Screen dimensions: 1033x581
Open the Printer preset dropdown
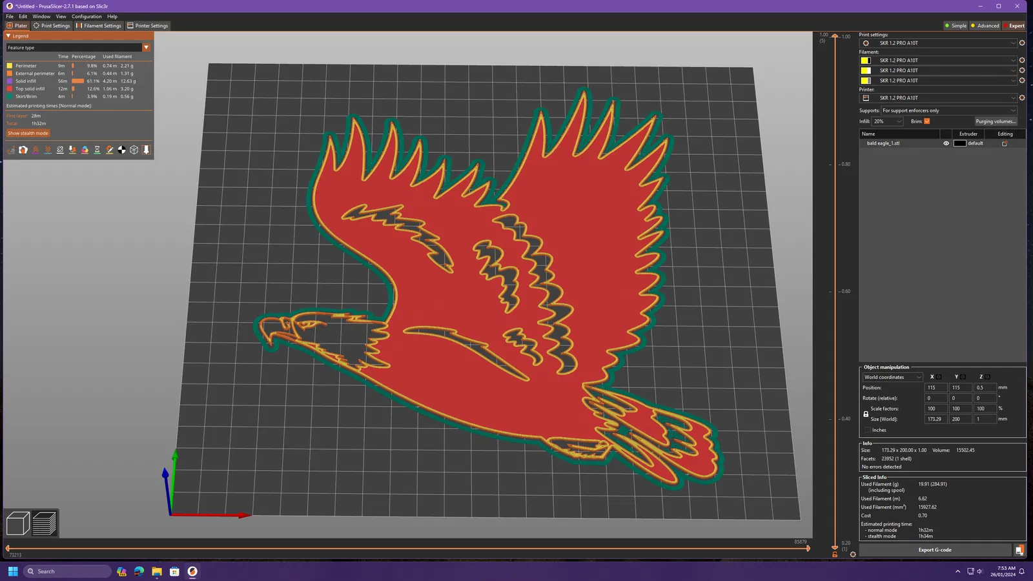(939, 98)
